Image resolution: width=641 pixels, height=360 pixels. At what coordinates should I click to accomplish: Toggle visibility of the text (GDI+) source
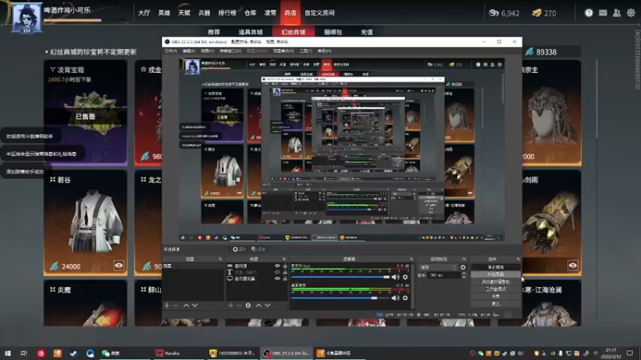(277, 272)
